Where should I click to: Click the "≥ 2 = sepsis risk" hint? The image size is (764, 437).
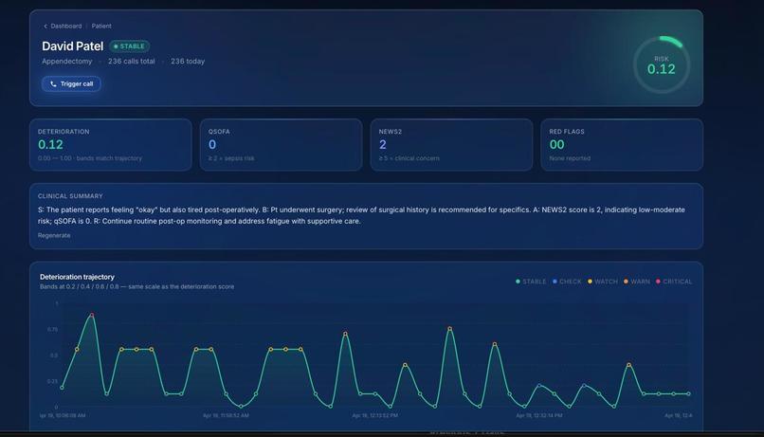231,158
